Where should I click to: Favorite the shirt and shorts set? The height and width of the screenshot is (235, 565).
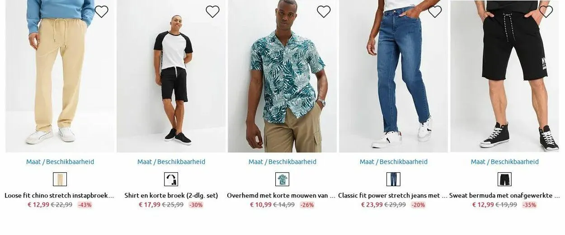212,12
